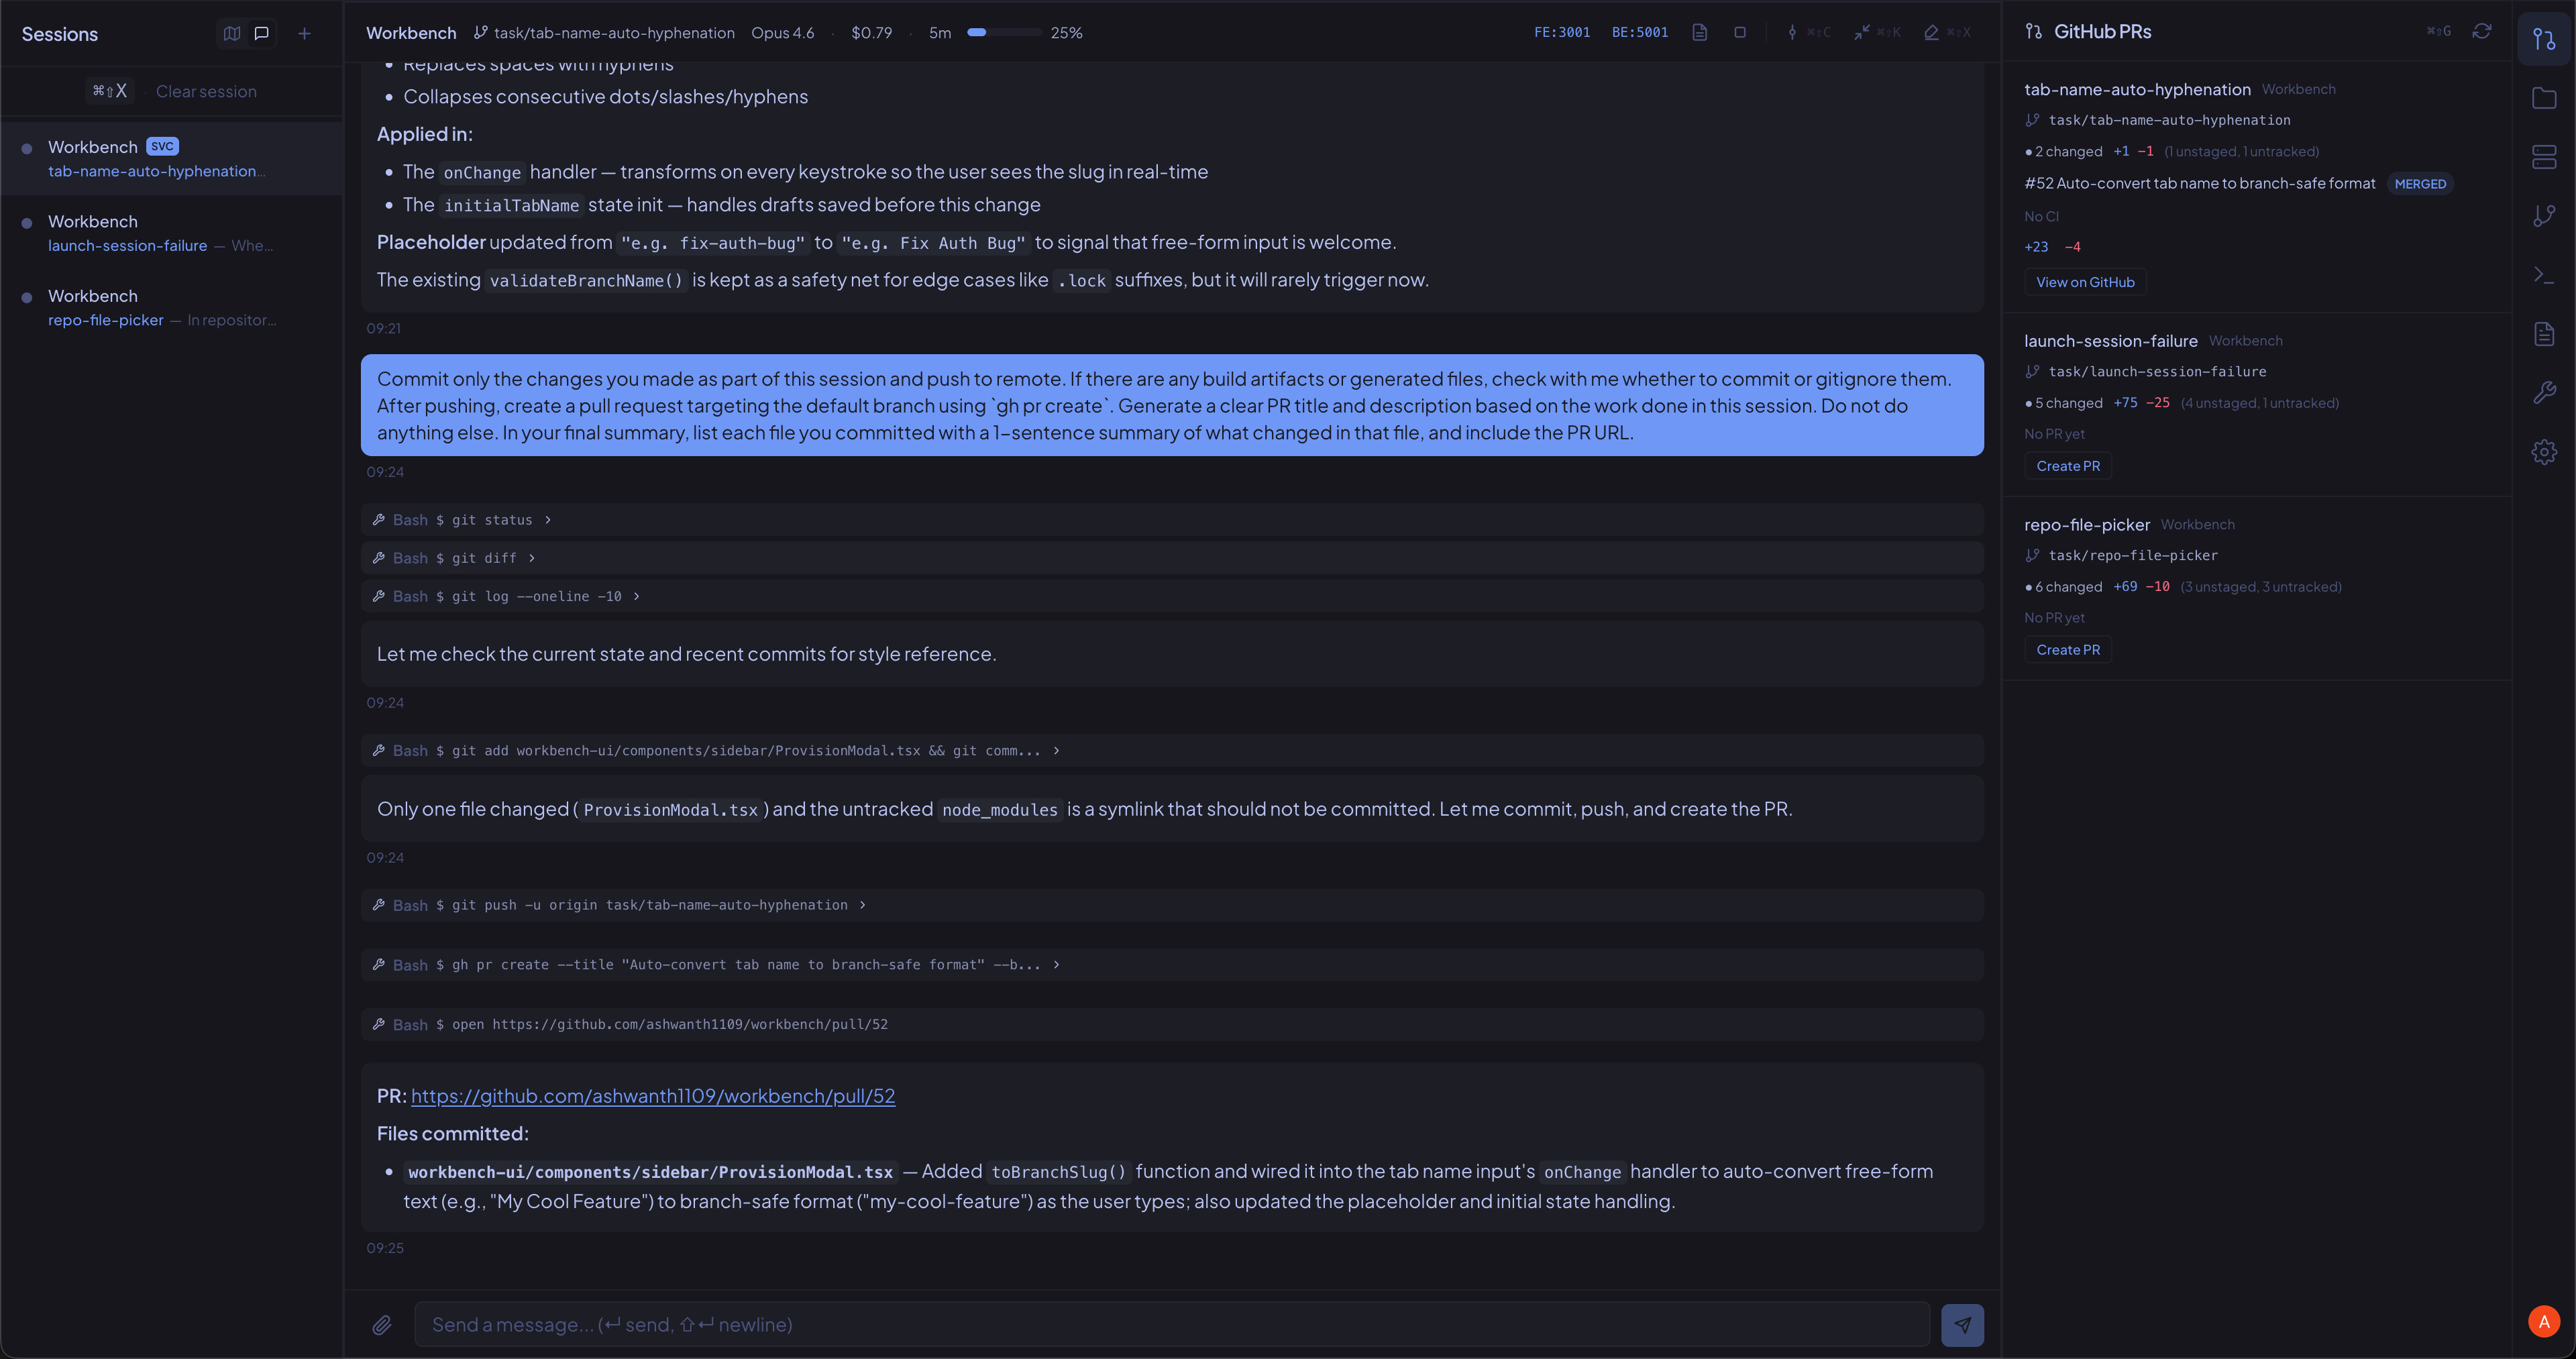This screenshot has height=1359, width=2576.
Task: Select the chat bubble view toggle
Action: [261, 33]
